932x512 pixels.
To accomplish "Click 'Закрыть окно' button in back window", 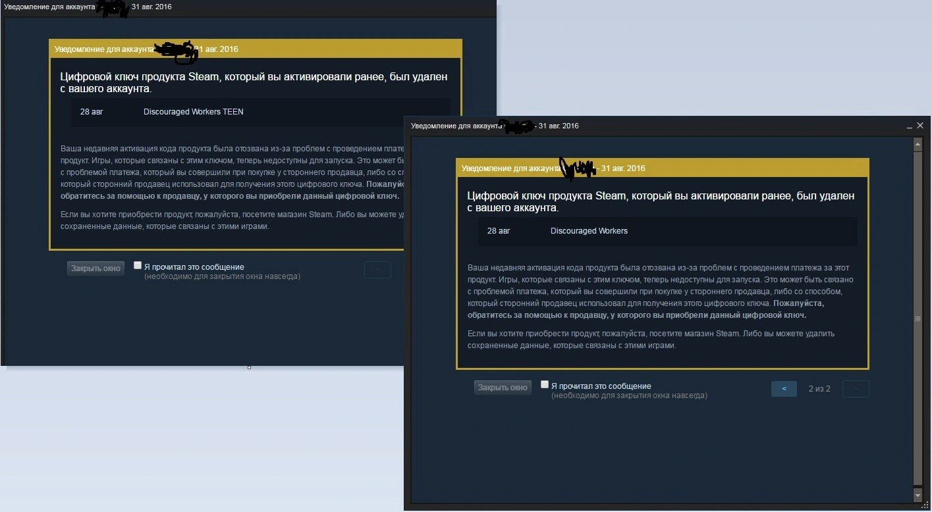I will (96, 269).
